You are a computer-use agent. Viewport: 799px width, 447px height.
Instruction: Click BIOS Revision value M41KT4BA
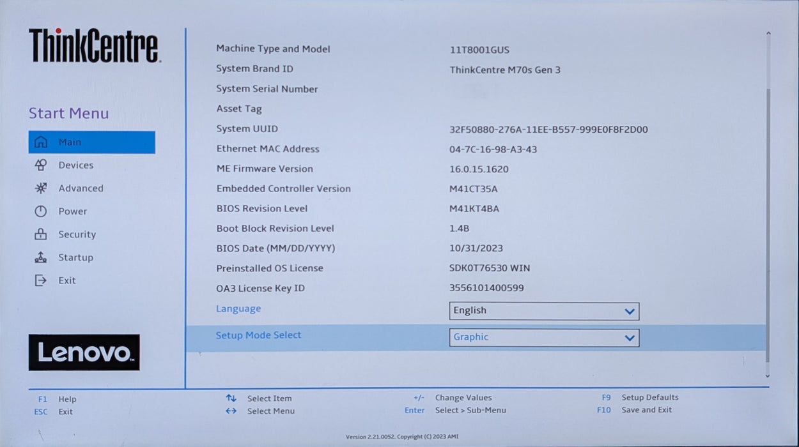pyautogui.click(x=474, y=209)
